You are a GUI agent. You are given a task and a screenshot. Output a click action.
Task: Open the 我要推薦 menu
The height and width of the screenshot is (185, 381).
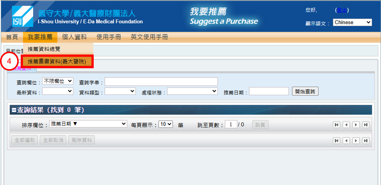point(40,37)
